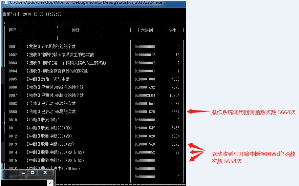Click 【传输】已启动DMA写的次数
The image size is (299, 186).
(51, 111)
